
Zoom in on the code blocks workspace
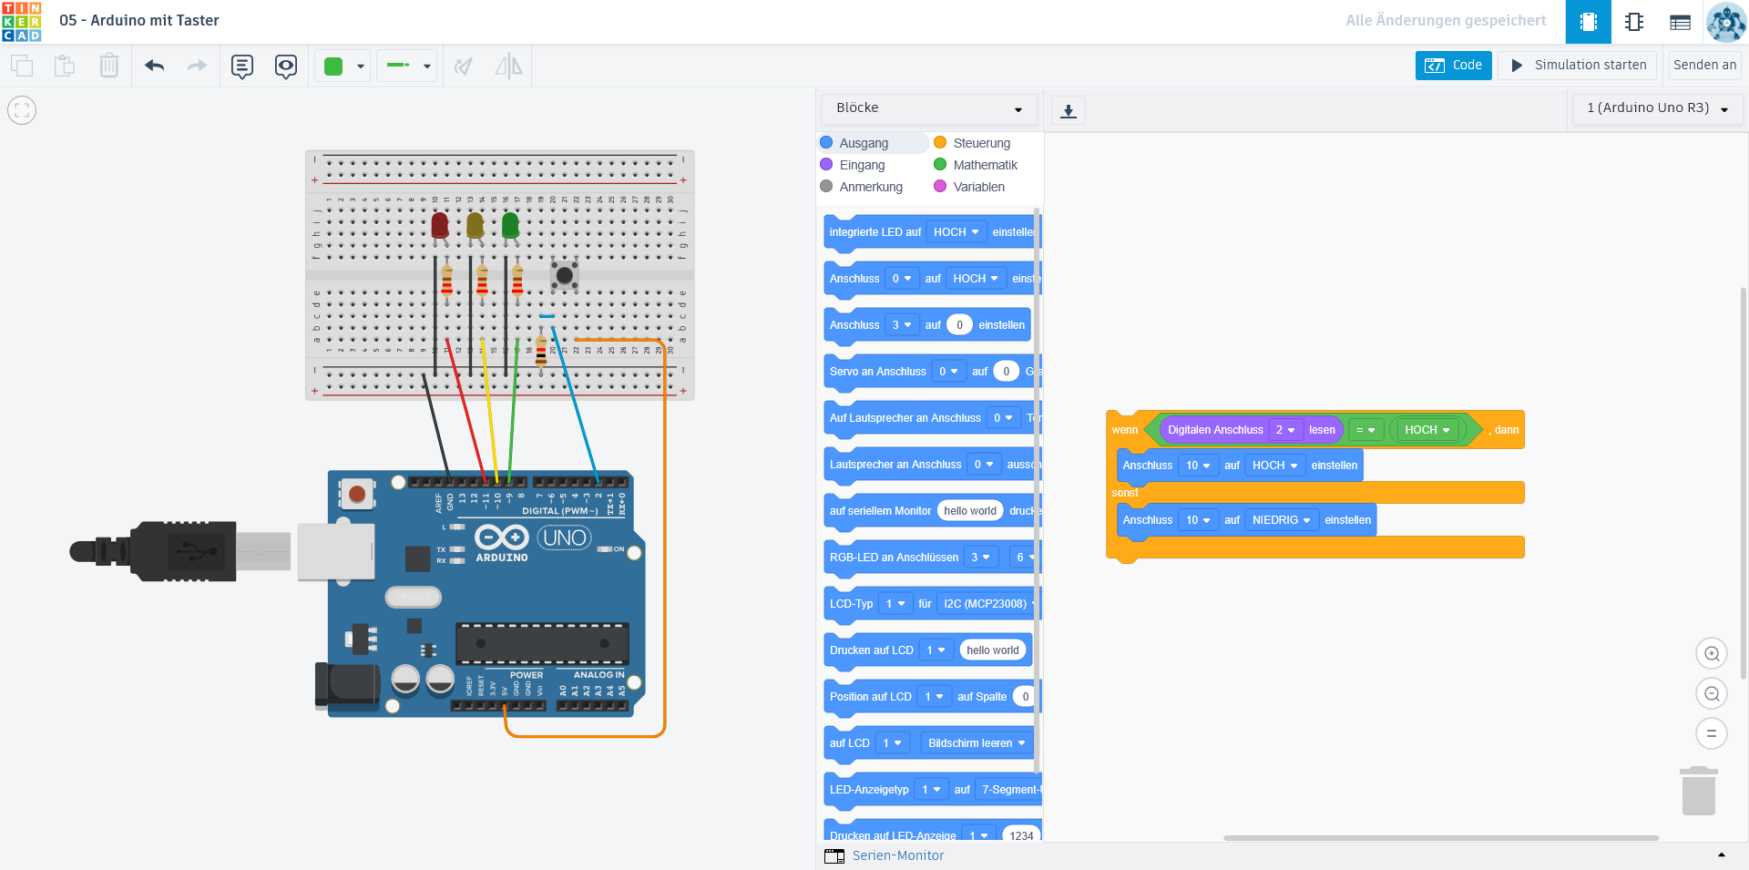coord(1712,653)
